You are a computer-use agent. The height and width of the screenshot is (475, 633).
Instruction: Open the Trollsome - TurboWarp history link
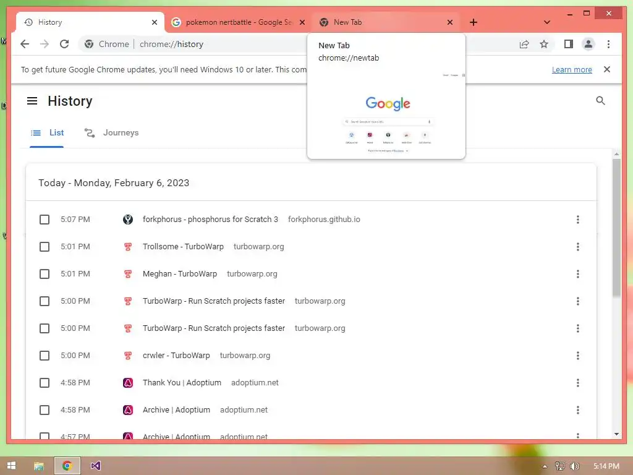coord(183,246)
